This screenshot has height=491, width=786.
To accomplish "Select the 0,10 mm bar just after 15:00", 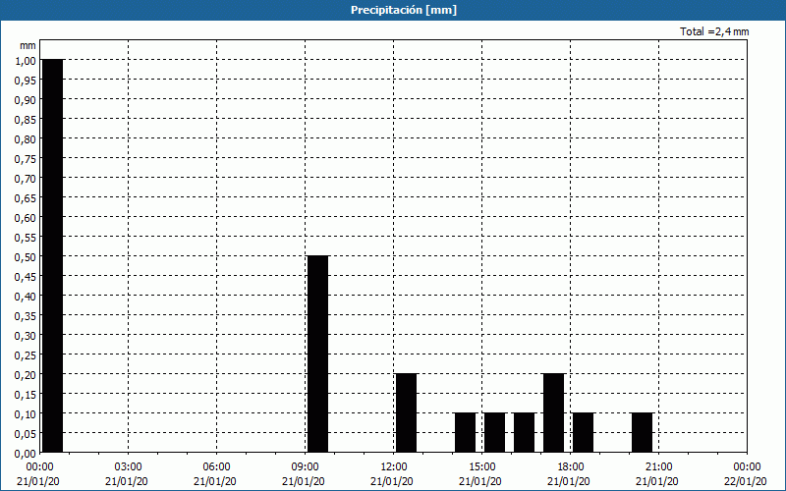I will coord(495,433).
